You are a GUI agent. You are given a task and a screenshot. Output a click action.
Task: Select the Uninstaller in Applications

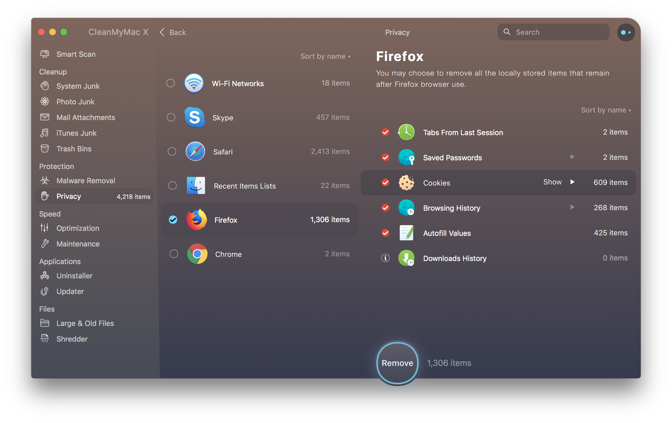74,276
